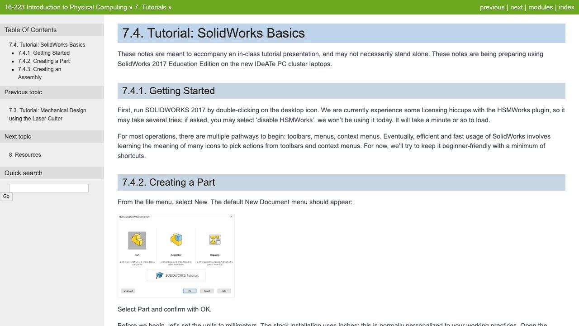The height and width of the screenshot is (326, 579).
Task: Open the modules link
Action: [541, 7]
